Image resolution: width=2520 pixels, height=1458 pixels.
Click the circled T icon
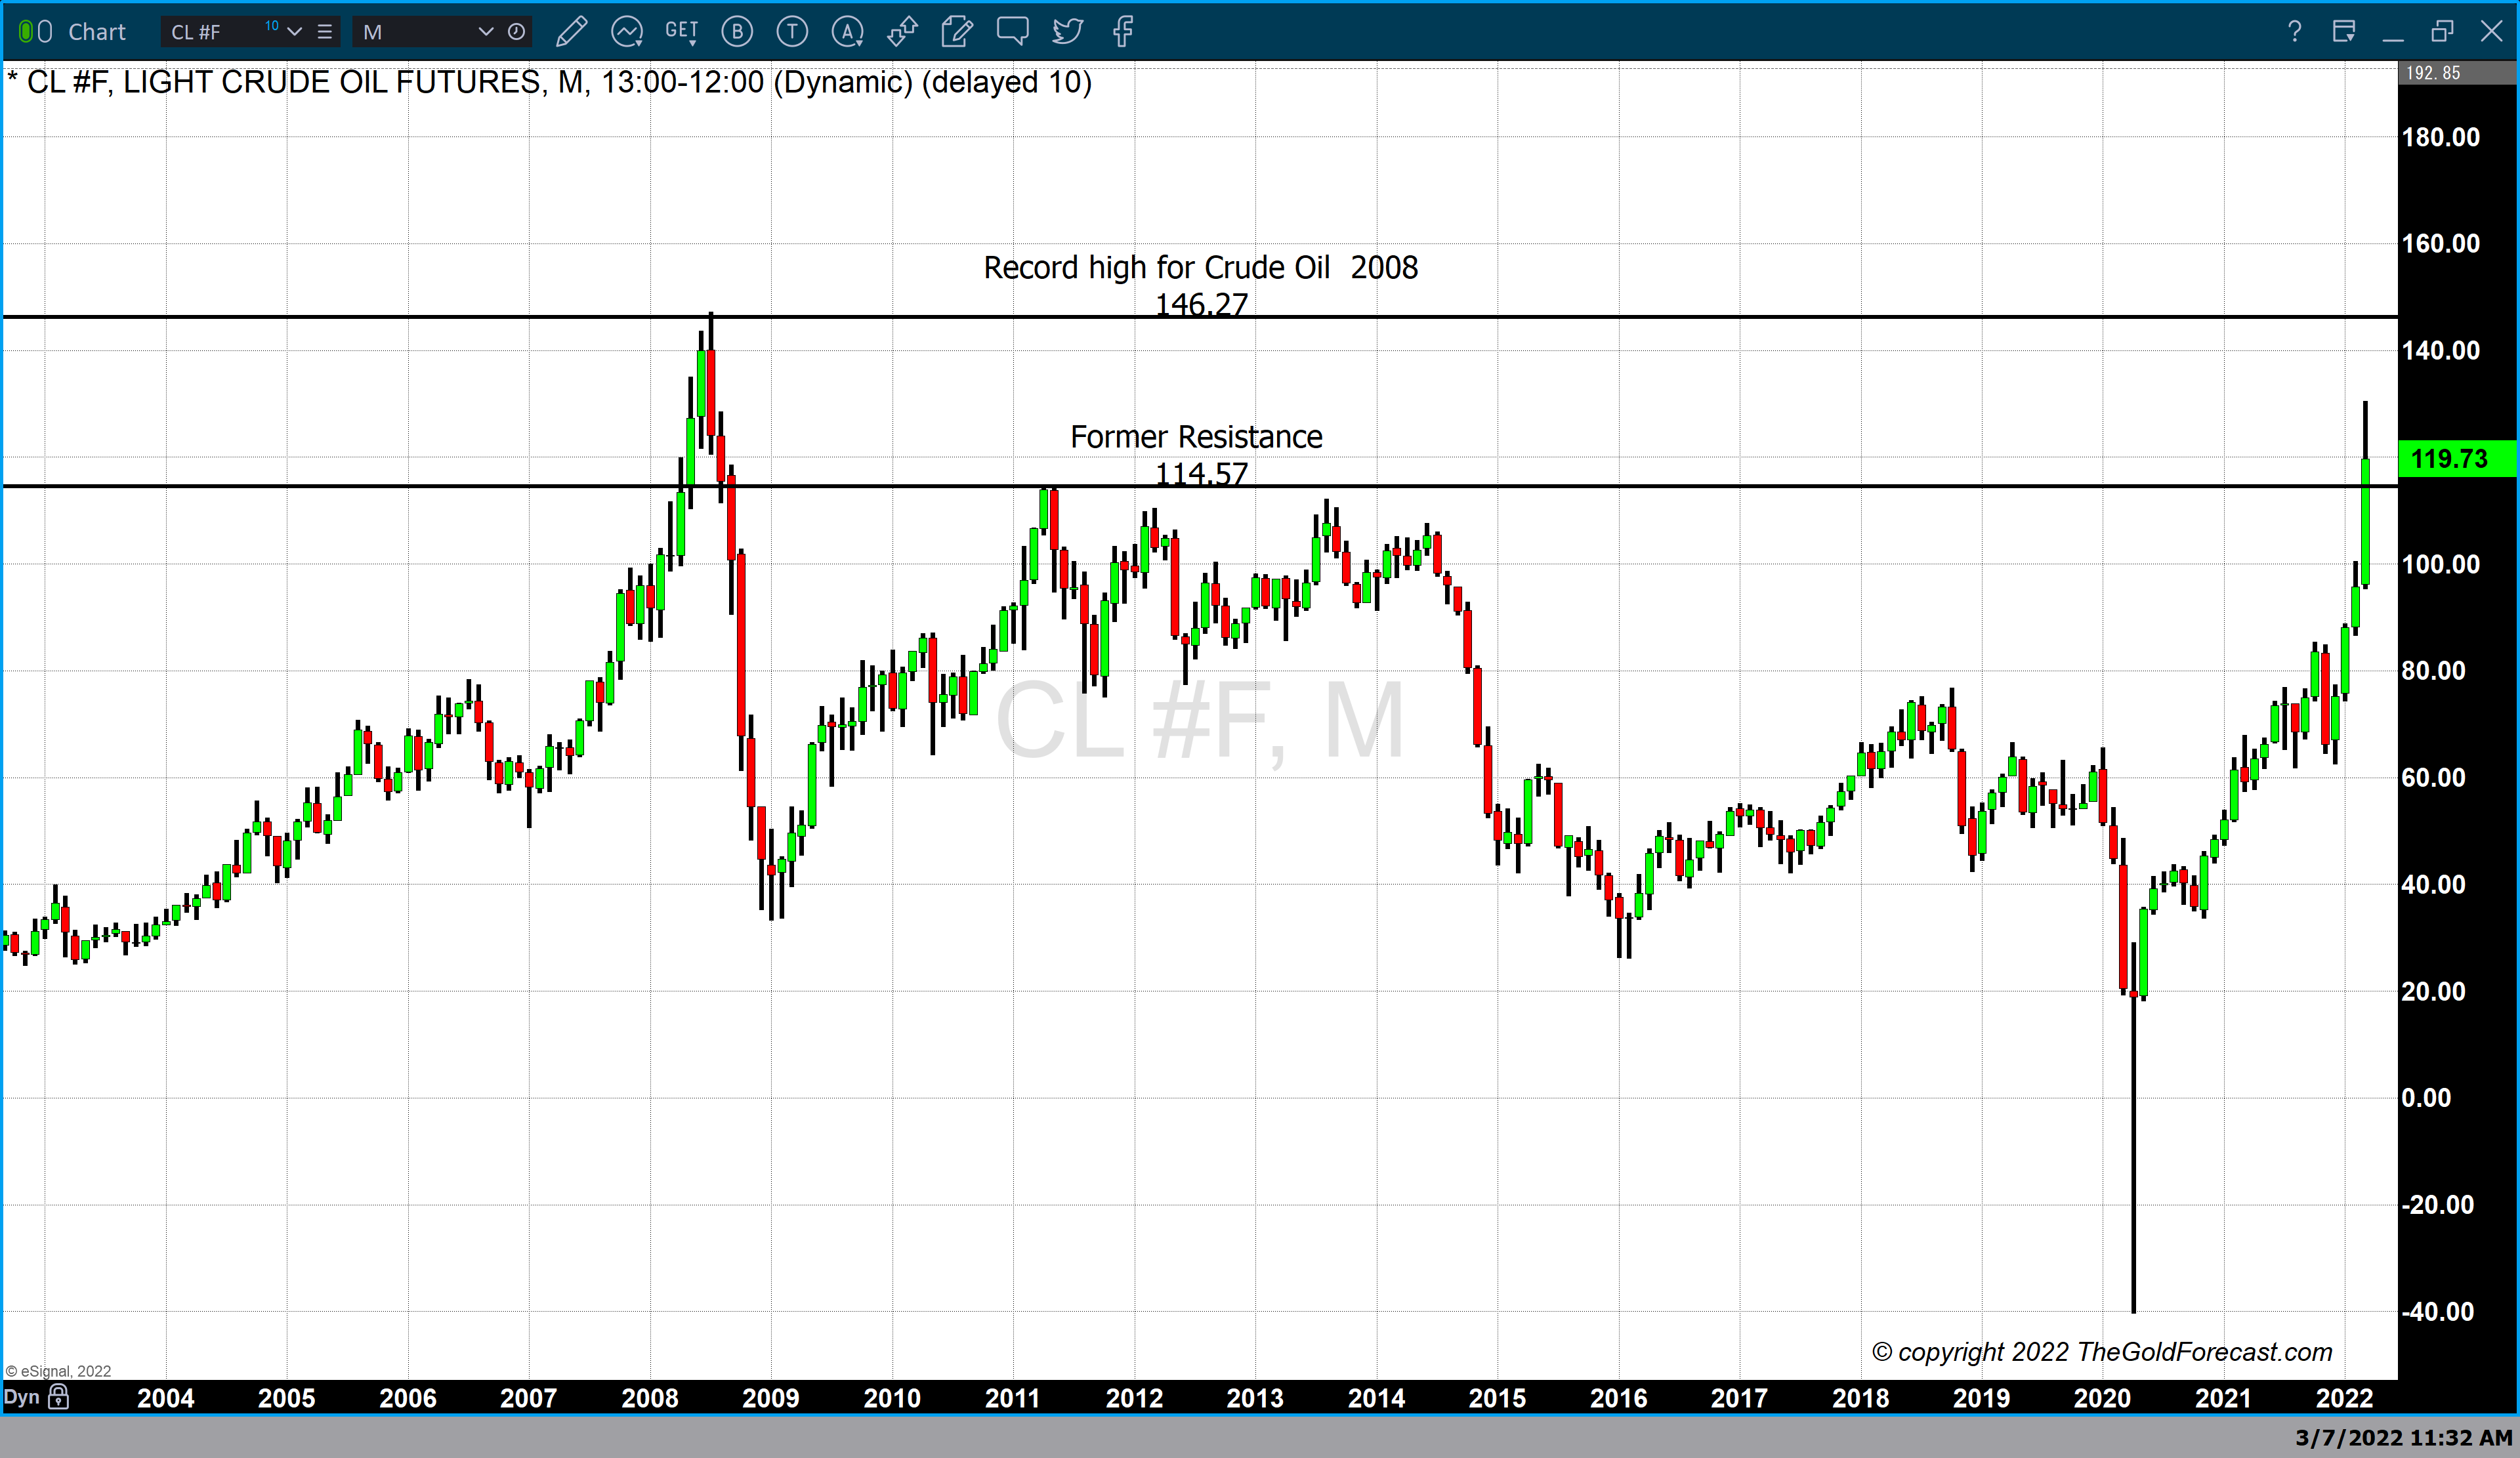click(x=792, y=32)
